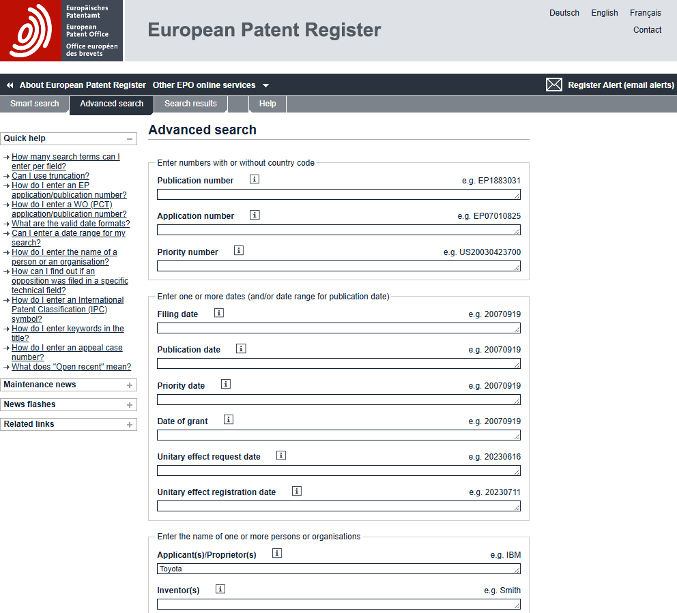Switch to the Smart search tab
The height and width of the screenshot is (613, 677).
(x=35, y=104)
